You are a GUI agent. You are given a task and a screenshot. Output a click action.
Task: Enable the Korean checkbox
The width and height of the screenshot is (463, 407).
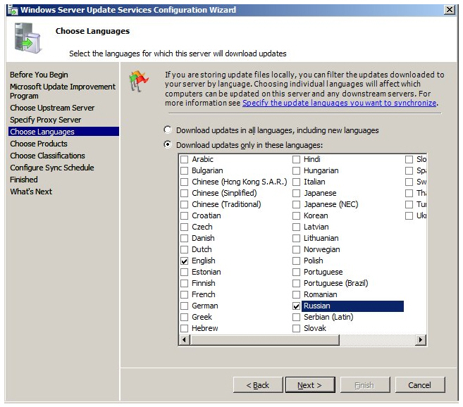296,215
